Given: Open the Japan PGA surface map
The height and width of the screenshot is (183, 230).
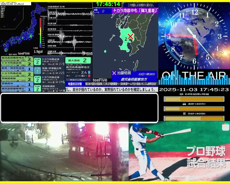Looking at the screenshot, I should tap(23, 28).
